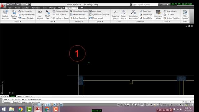The height and width of the screenshot is (112, 199).
Task: Select the Replace Block tool
Action: pyautogui.click(x=14, y=15)
